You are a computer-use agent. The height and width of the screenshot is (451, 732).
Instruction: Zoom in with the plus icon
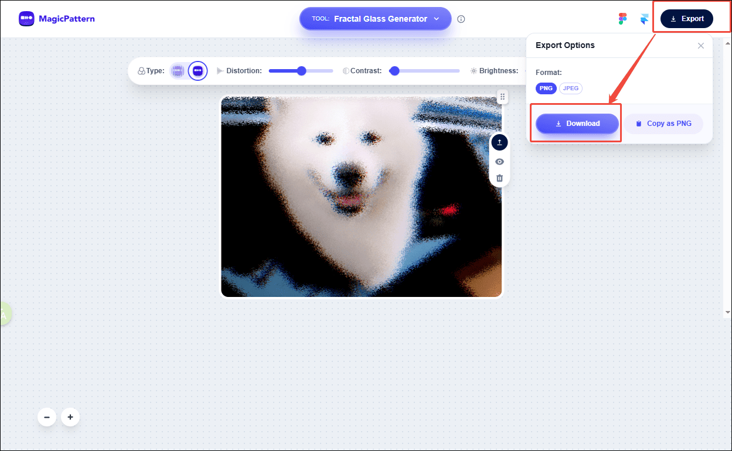[70, 417]
